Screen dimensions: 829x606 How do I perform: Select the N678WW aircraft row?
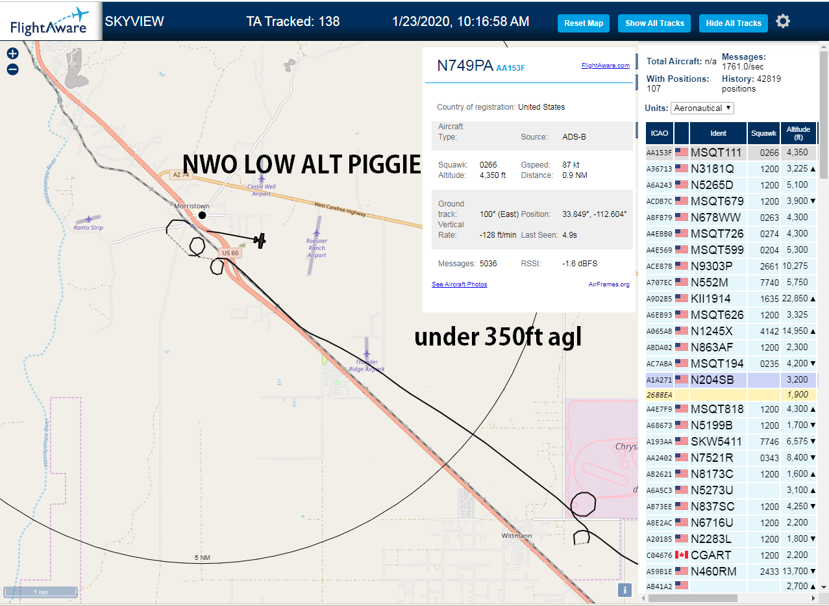(x=731, y=218)
